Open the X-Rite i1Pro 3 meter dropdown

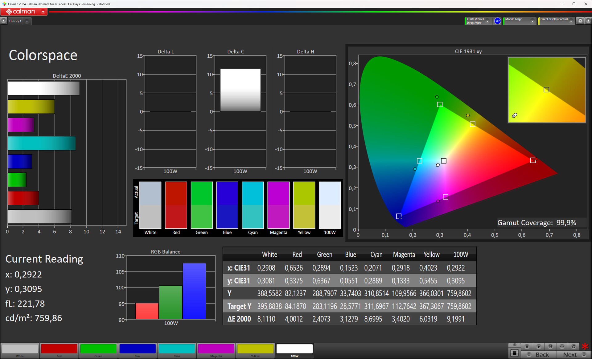click(487, 21)
